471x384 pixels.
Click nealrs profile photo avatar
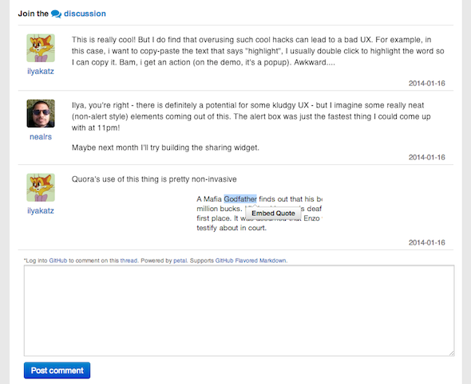point(41,114)
